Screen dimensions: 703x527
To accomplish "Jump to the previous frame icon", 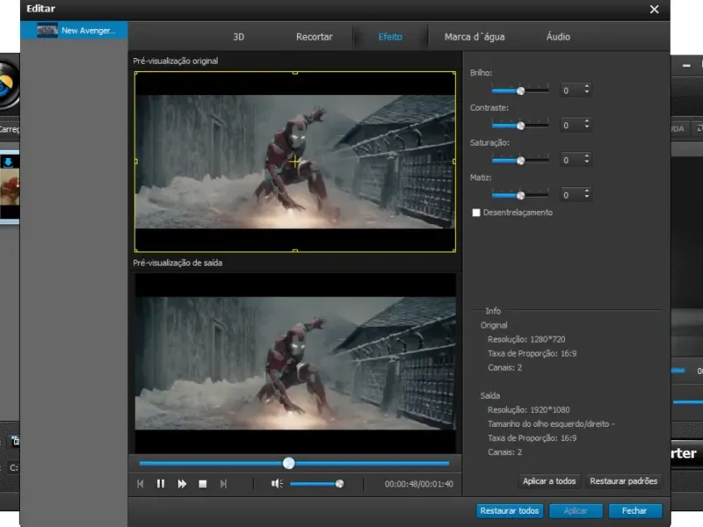I will 141,484.
